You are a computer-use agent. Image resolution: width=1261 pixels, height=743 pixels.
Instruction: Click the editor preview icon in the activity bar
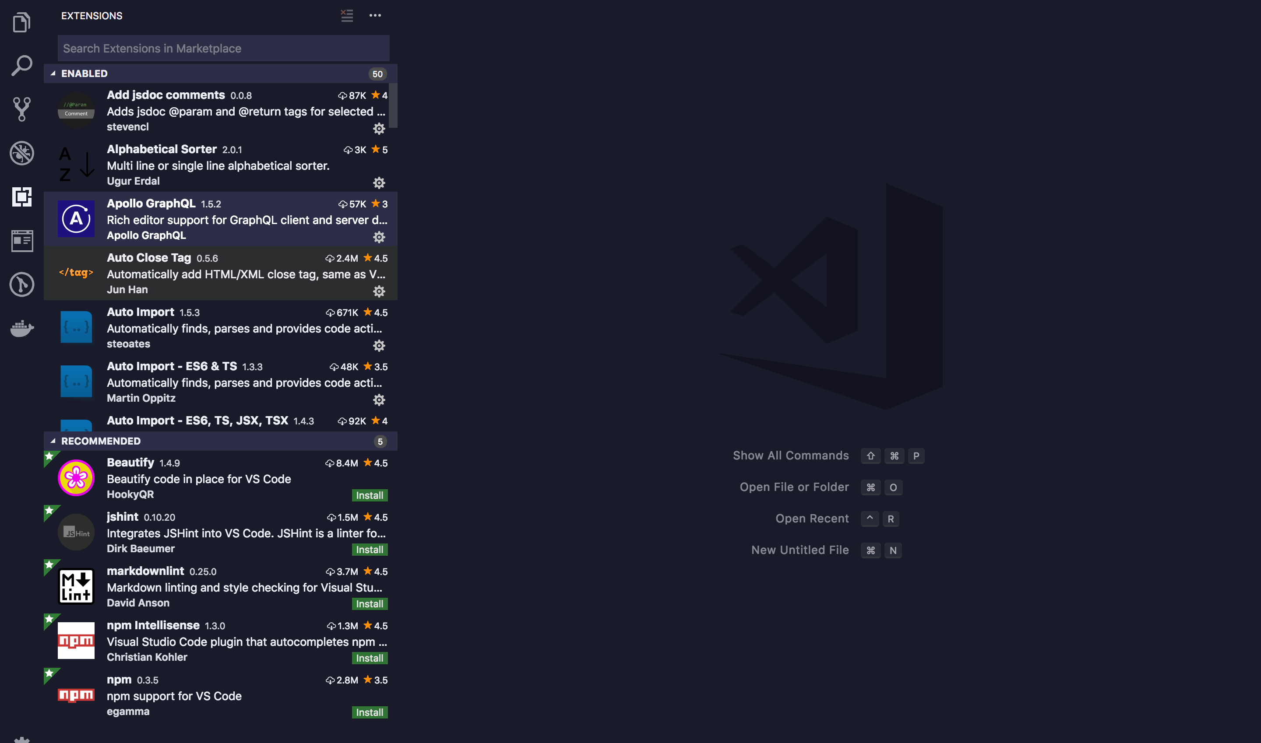(x=21, y=240)
